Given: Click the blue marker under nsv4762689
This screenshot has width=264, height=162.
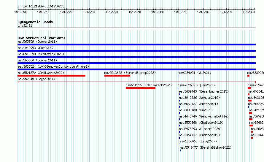Looking at the screenshot, I should tap(178, 88).
